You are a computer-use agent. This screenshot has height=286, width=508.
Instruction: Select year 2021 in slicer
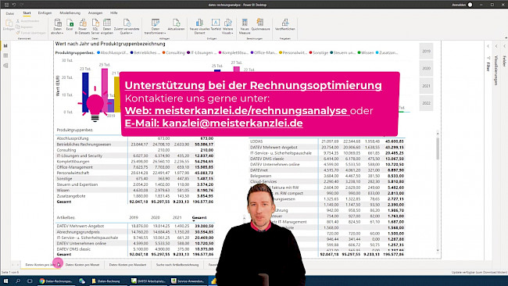[x=426, y=86]
